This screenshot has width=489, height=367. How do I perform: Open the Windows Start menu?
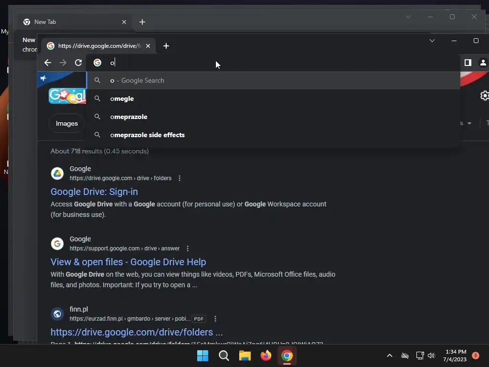tap(202, 356)
